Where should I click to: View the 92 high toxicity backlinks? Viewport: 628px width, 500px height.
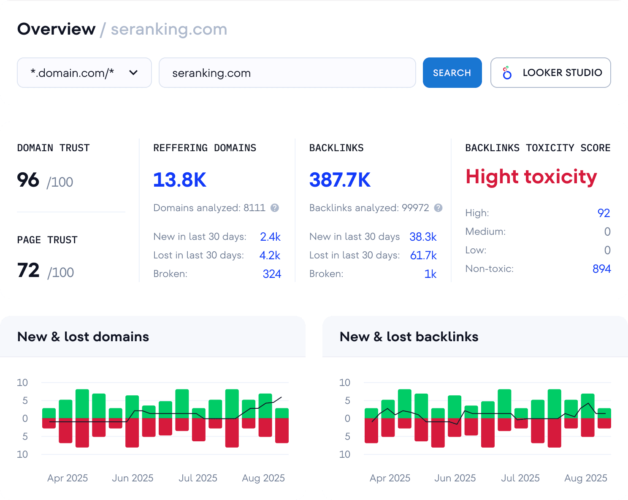pos(604,213)
